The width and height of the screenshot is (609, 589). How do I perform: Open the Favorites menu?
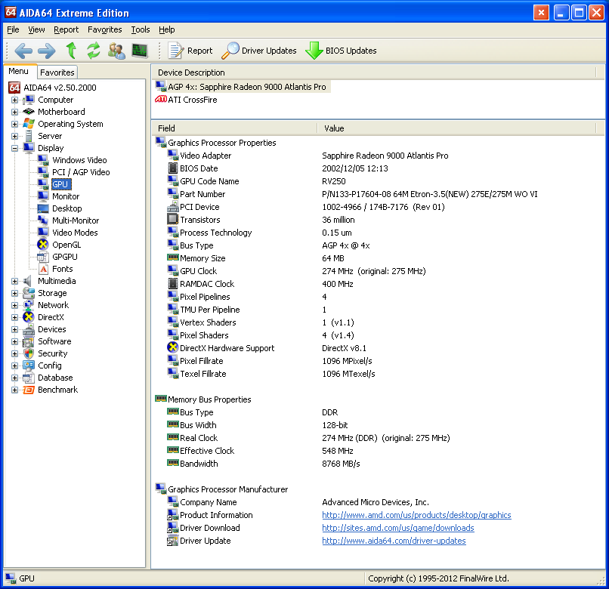tap(104, 29)
